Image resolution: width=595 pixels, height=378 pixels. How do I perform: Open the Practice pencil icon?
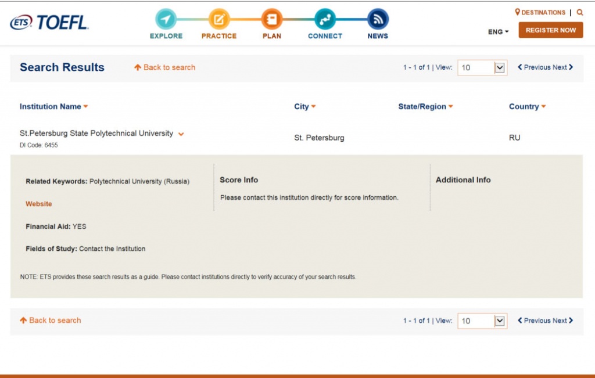point(219,19)
